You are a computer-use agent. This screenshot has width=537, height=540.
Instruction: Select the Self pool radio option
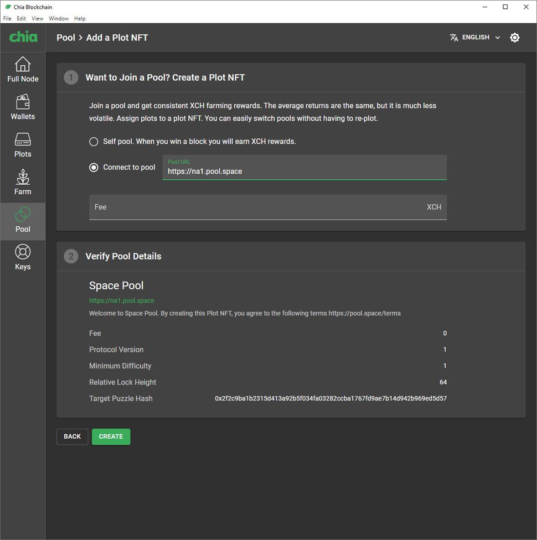tap(94, 142)
